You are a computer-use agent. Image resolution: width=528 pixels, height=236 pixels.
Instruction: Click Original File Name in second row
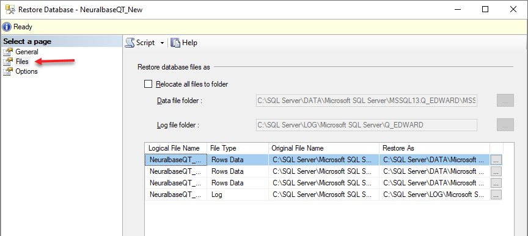324,171
